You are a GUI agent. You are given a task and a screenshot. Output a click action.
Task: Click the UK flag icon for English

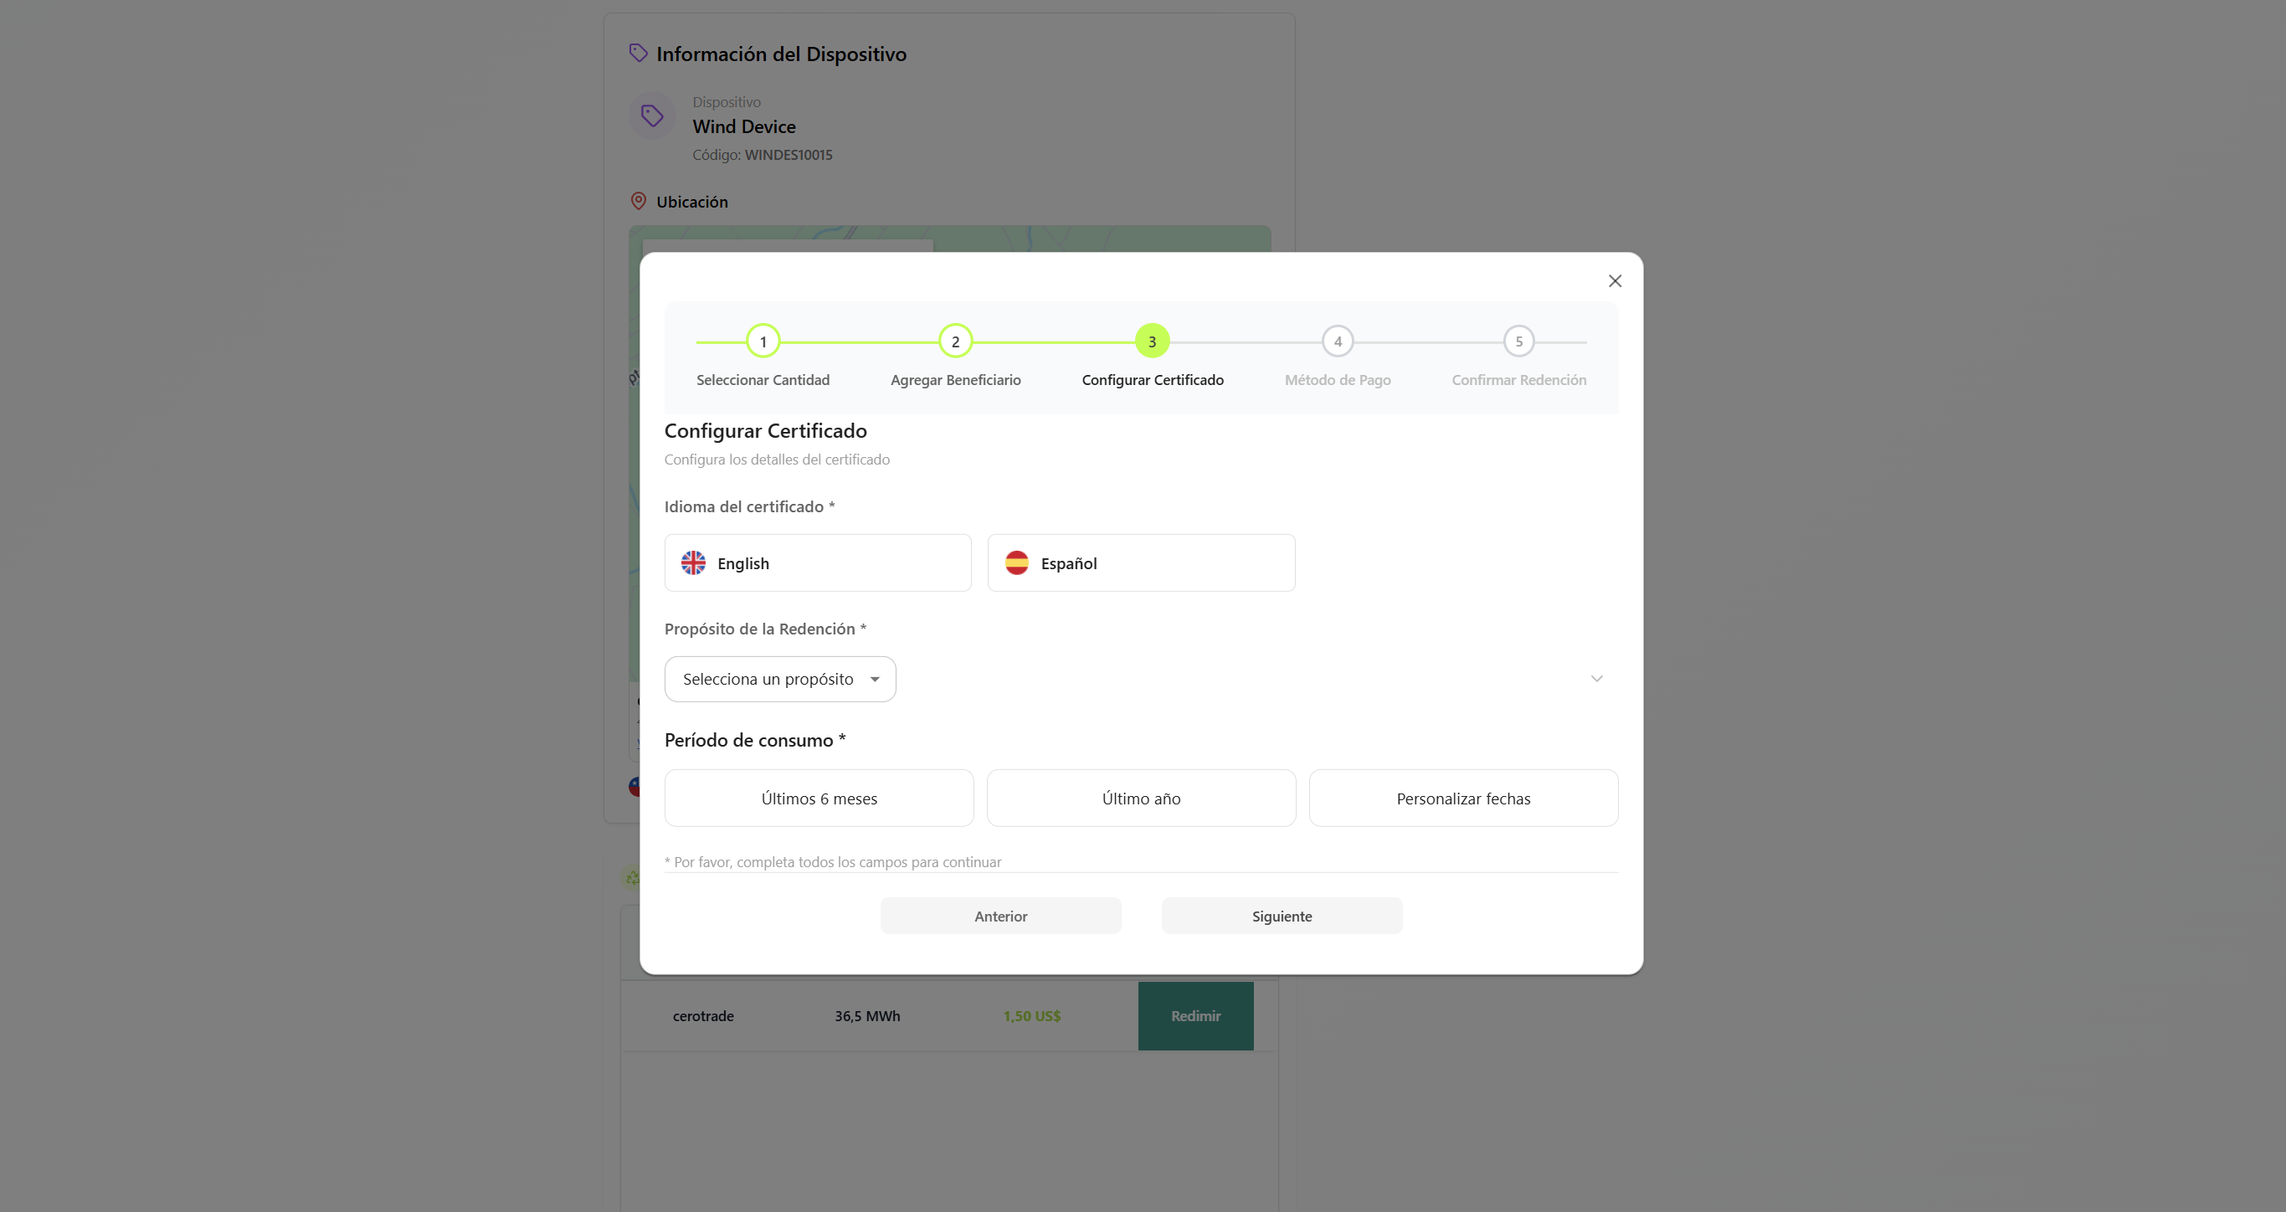click(694, 562)
